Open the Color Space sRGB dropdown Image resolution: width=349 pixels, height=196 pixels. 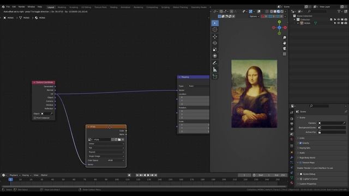click(x=116, y=161)
